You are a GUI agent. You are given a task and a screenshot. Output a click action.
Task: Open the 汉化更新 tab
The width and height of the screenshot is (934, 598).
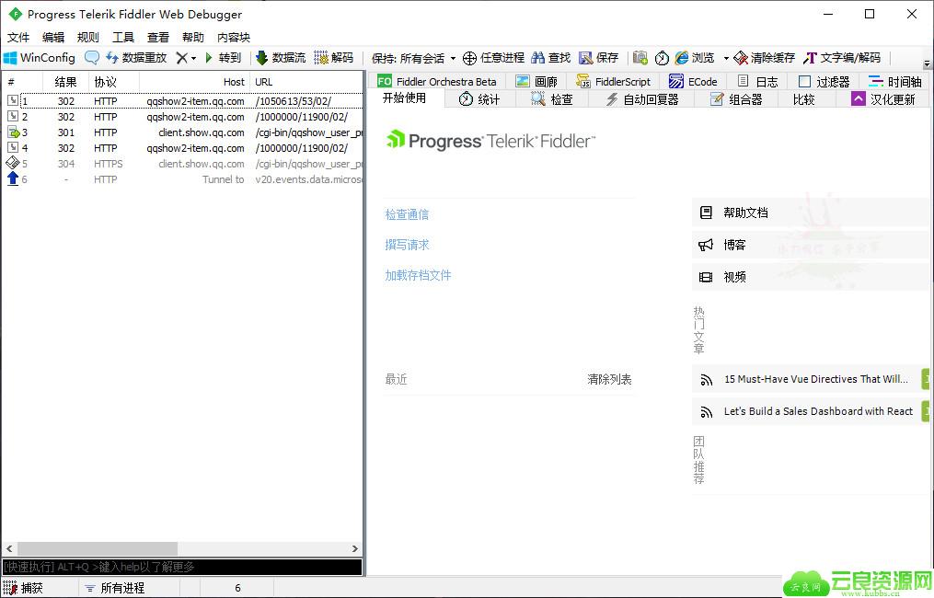point(883,99)
